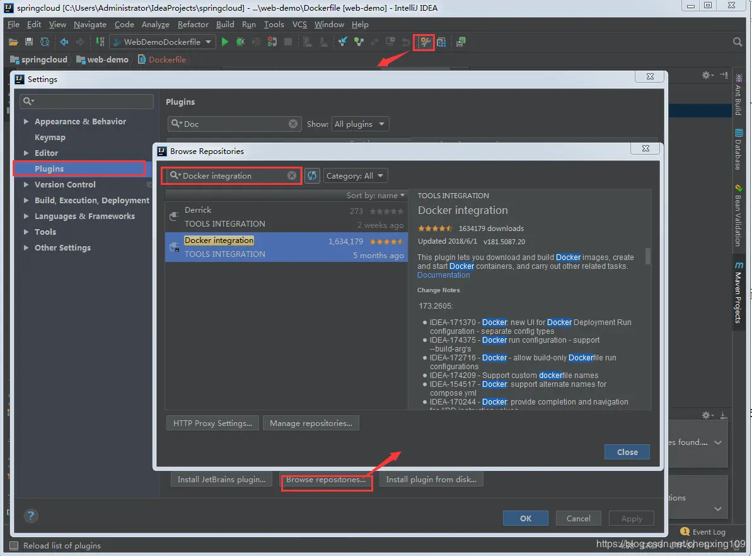The image size is (752, 556).
Task: Open the Bean Validation tool window
Action: (739, 216)
